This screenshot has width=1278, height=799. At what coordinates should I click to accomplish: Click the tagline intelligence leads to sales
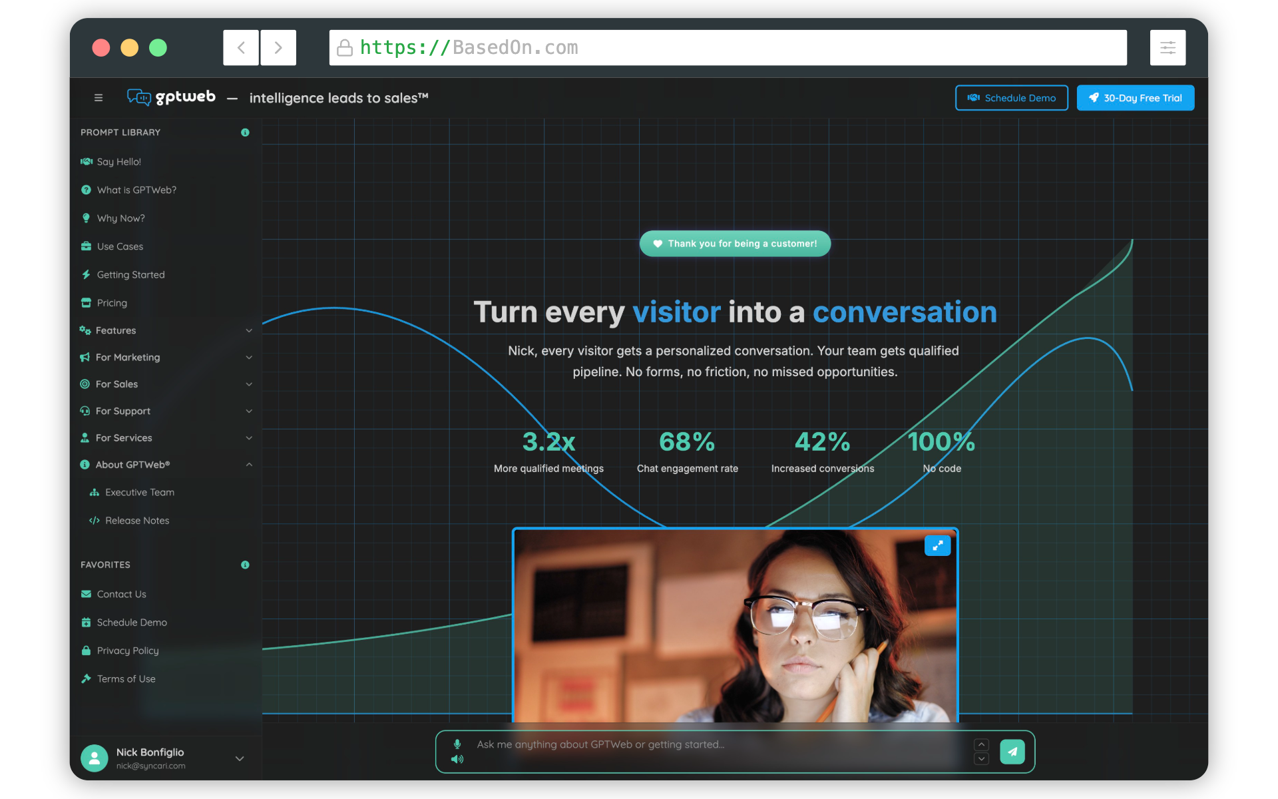[339, 98]
